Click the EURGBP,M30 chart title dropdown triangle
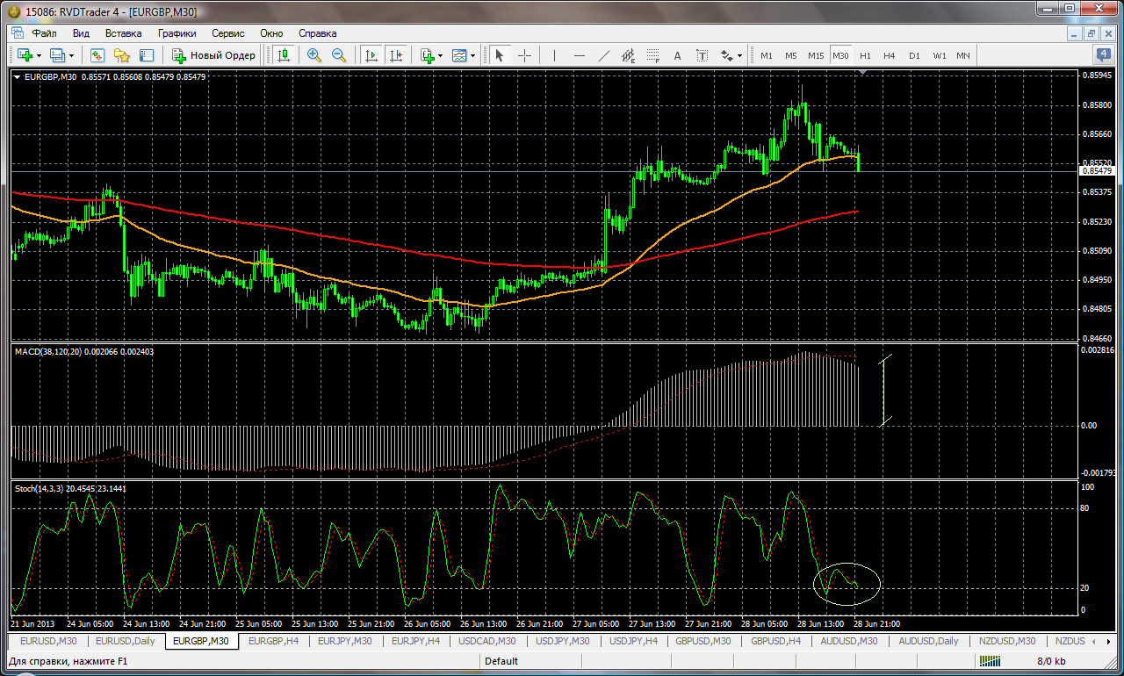This screenshot has width=1124, height=676. pyautogui.click(x=18, y=77)
